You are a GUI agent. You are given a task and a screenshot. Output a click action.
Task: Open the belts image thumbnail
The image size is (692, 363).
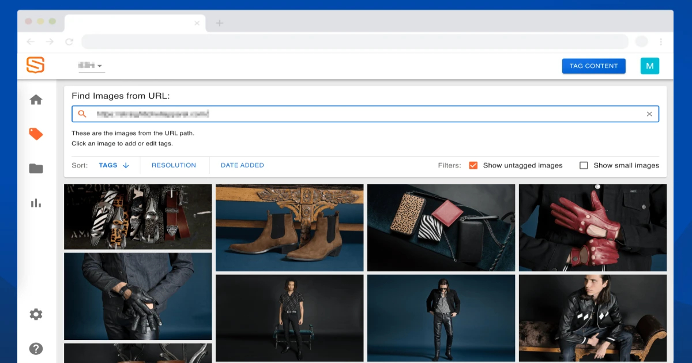click(x=138, y=217)
